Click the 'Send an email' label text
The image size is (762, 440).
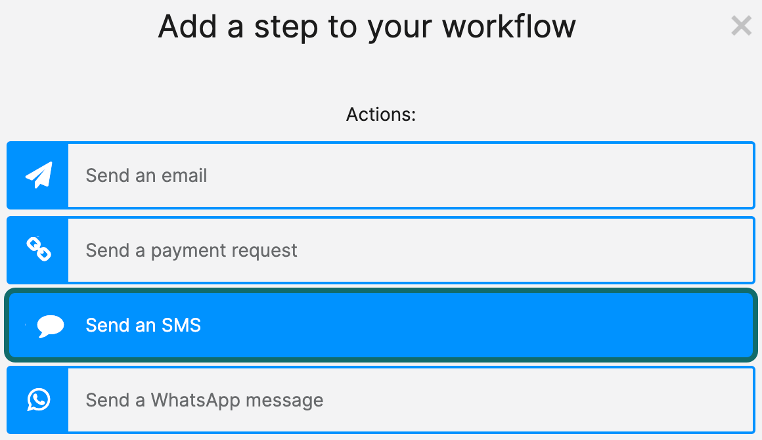click(x=146, y=175)
